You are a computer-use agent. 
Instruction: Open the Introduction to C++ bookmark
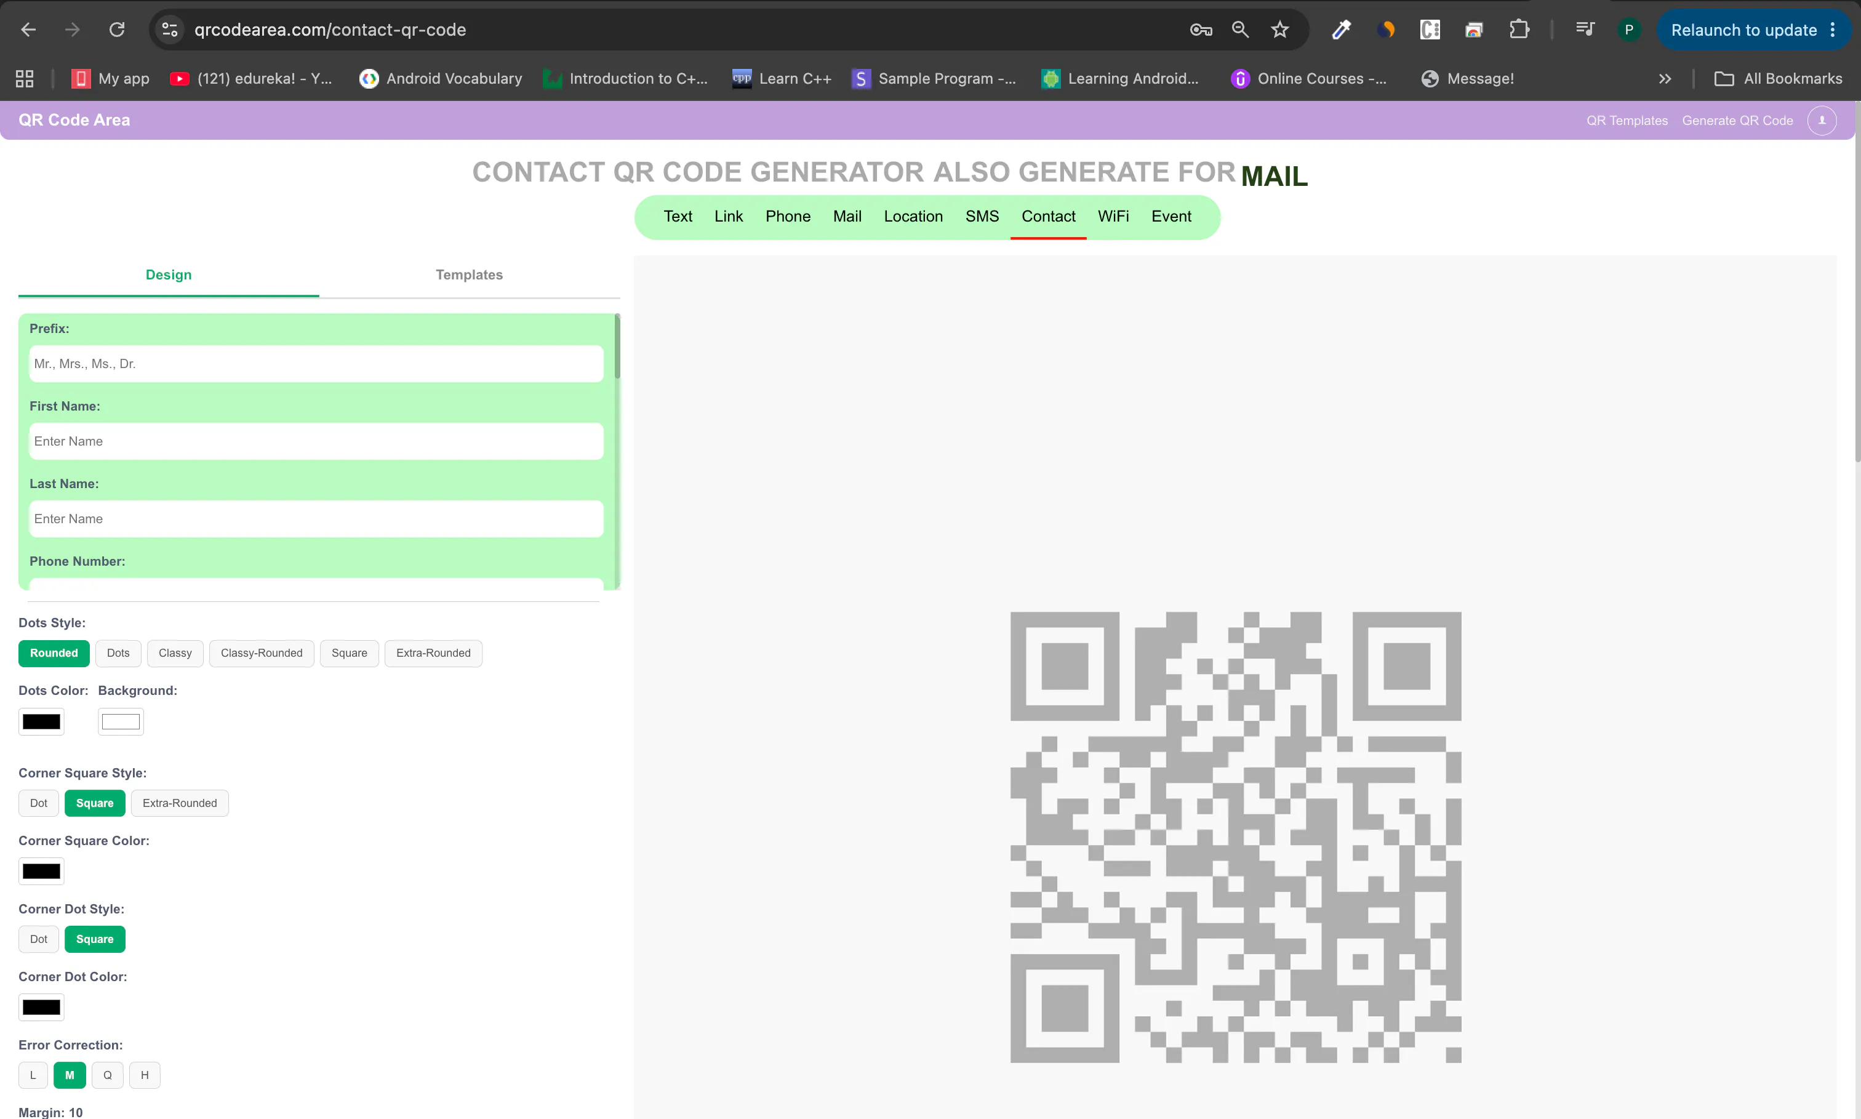(626, 78)
